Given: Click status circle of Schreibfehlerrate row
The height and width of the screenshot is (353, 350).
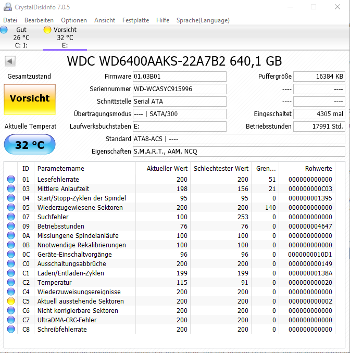Looking at the screenshot, I should click(11, 329).
